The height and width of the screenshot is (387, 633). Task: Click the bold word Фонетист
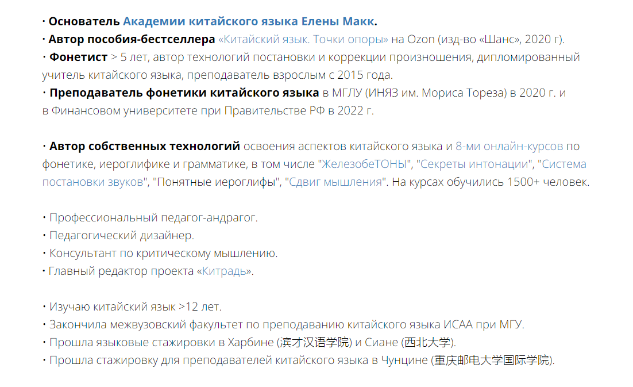79,58
